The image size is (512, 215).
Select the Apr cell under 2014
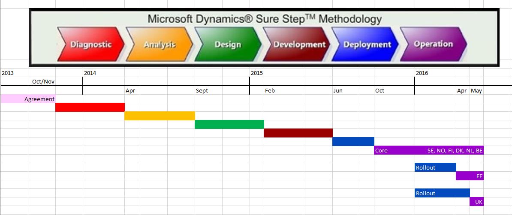[x=132, y=90]
